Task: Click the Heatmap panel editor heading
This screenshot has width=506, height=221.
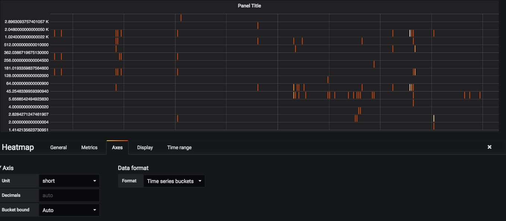Action: [18, 147]
